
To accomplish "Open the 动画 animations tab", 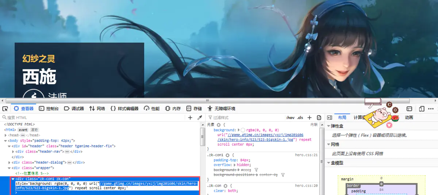I will 409,118.
